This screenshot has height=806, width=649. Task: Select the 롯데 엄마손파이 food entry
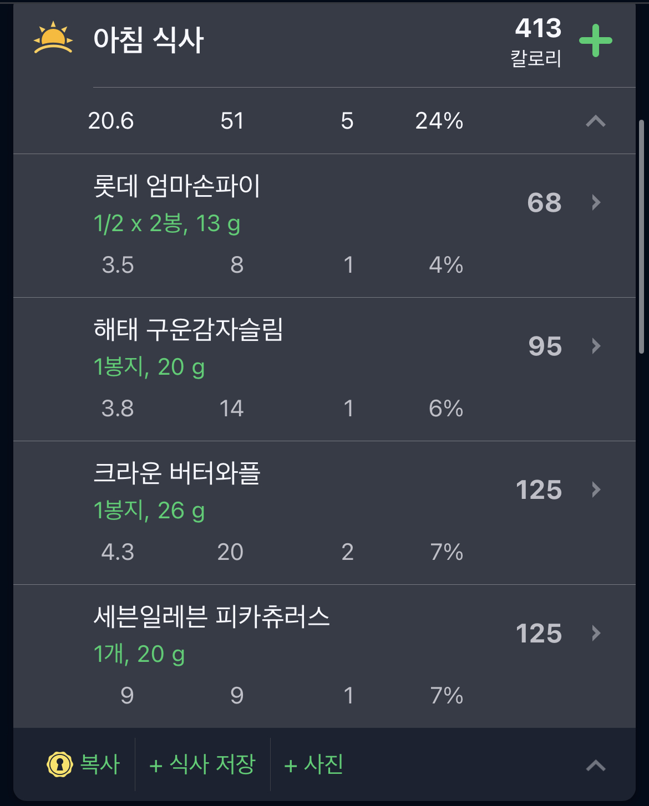pyautogui.click(x=176, y=187)
